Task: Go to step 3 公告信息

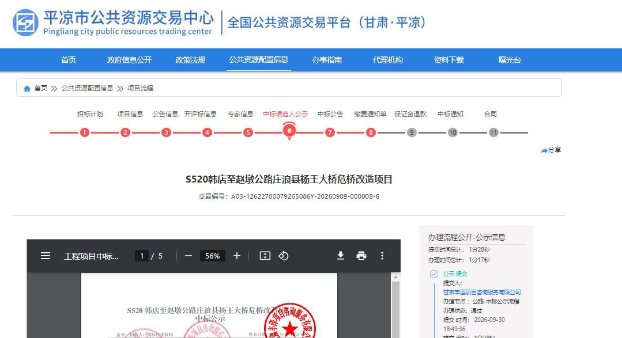Action: pyautogui.click(x=166, y=132)
